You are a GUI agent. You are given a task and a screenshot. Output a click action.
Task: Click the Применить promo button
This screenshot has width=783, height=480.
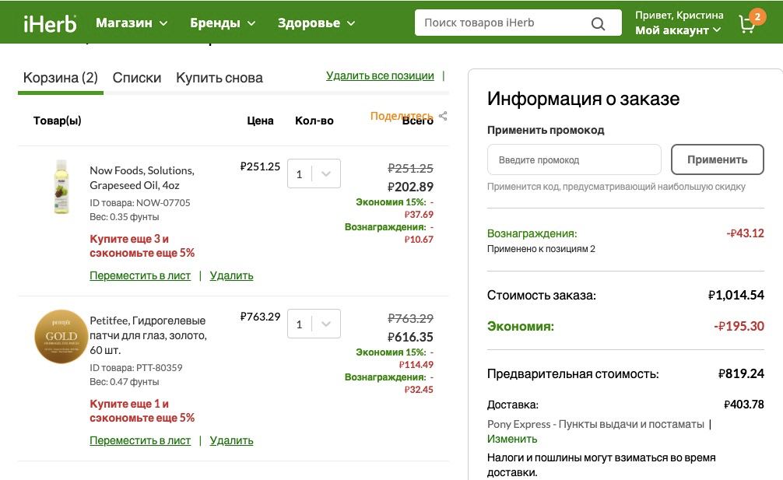click(x=717, y=159)
